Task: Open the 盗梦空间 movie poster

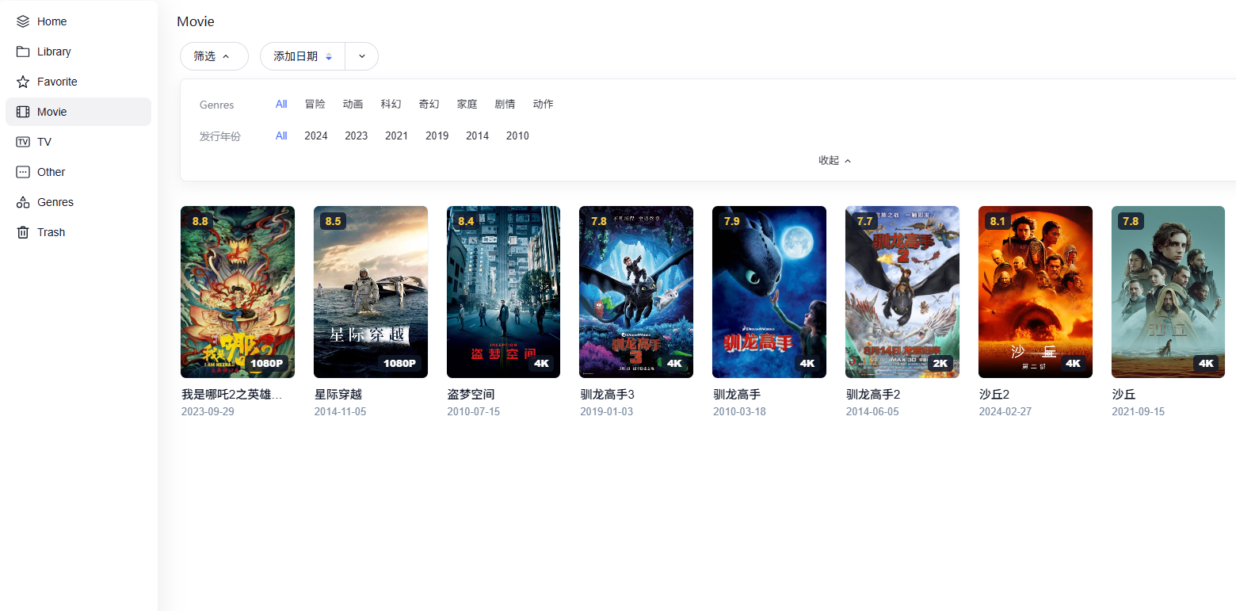Action: [x=504, y=292]
